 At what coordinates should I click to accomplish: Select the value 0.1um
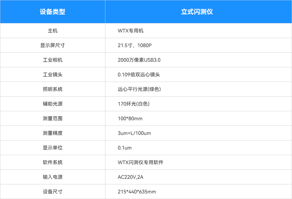tap(125, 148)
